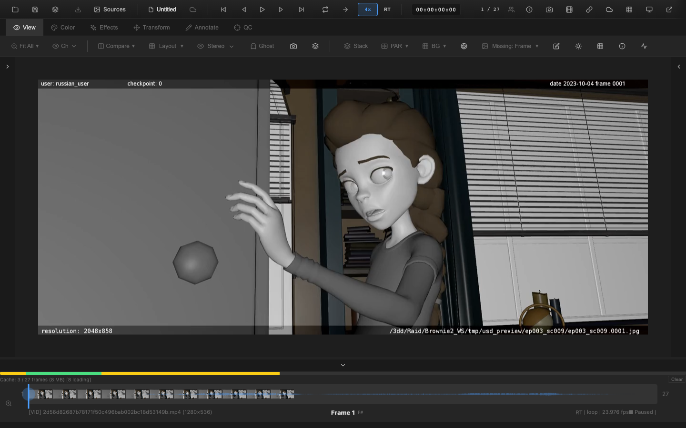The width and height of the screenshot is (686, 428).
Task: Select the snapshot camera icon in the viewer toolbar
Action: click(x=293, y=46)
